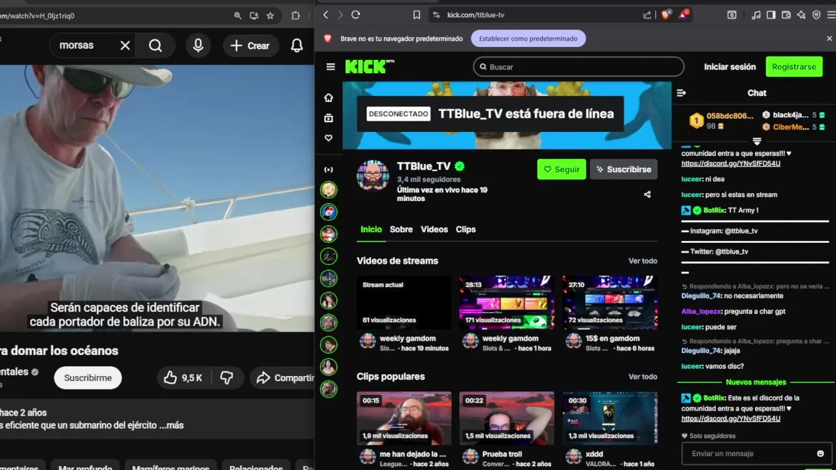The width and height of the screenshot is (836, 470).
Task: Dismiss the Brave default browser bar
Action: click(x=829, y=39)
